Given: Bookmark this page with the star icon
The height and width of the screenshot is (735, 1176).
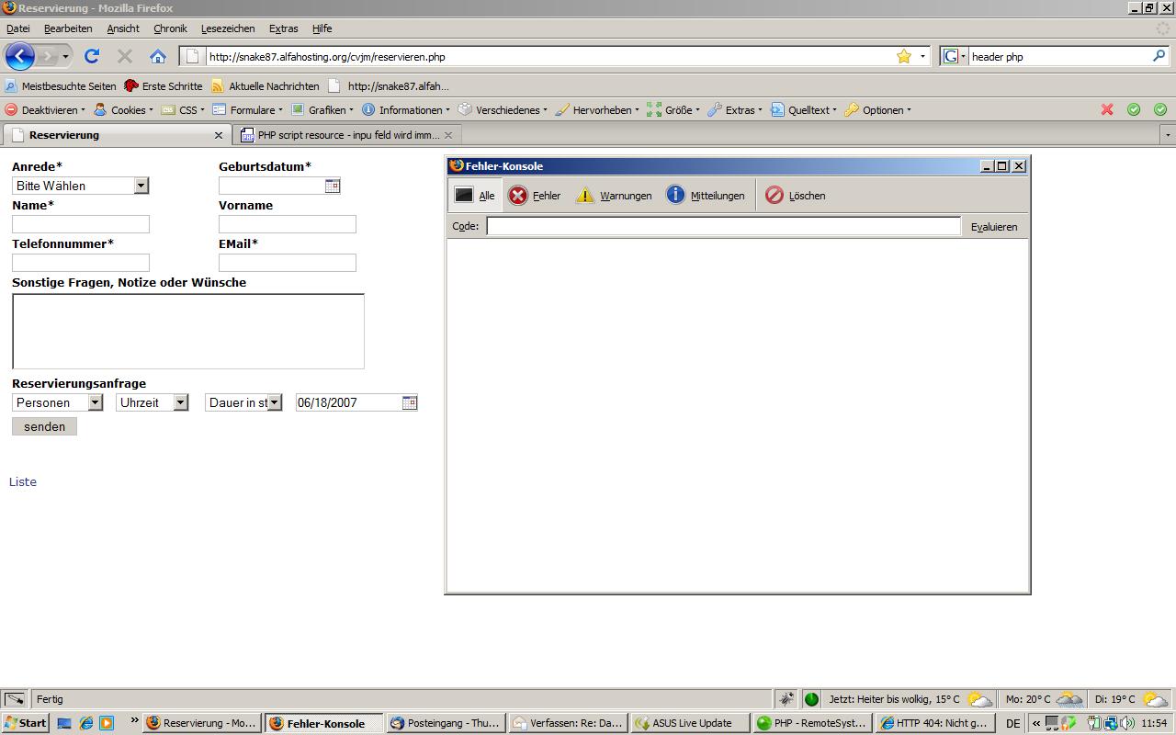Looking at the screenshot, I should click(904, 56).
